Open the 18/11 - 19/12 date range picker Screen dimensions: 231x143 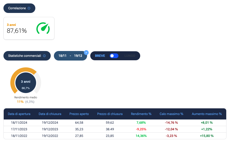tap(70, 56)
